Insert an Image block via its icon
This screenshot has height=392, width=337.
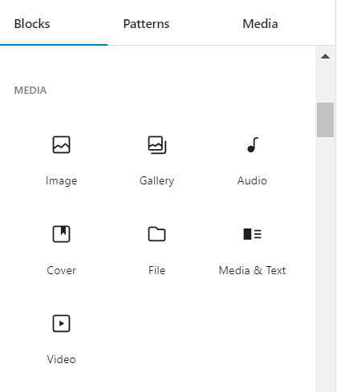pos(61,145)
